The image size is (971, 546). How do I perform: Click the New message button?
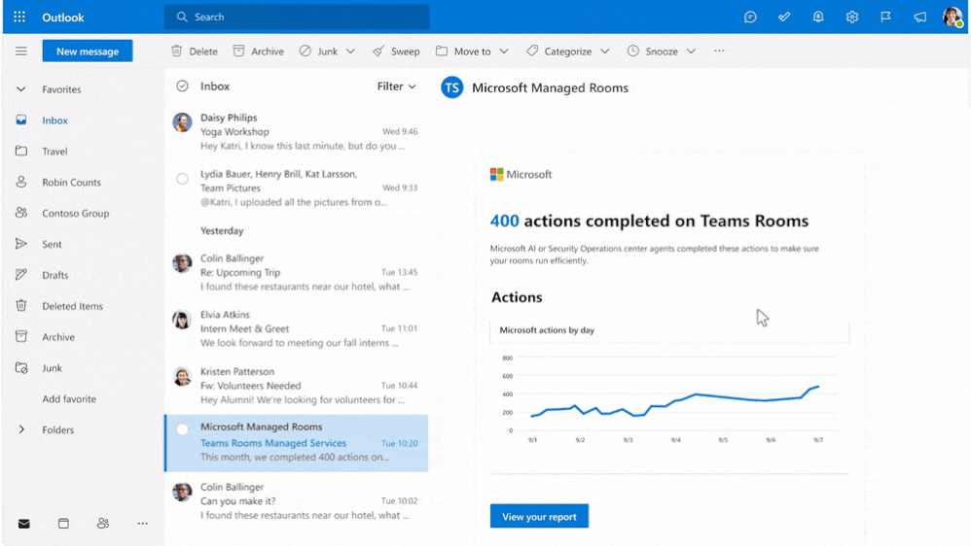88,51
